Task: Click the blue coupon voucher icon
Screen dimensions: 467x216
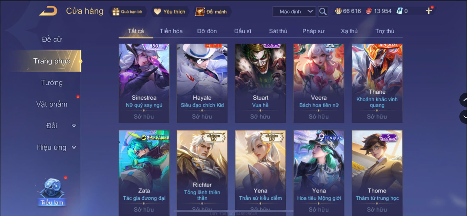Action: [399, 11]
